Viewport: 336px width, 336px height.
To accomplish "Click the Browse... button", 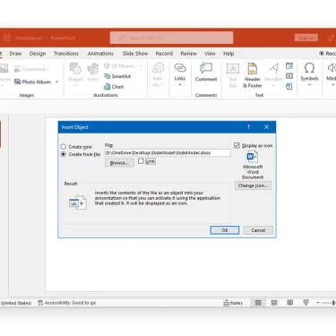I will point(119,163).
